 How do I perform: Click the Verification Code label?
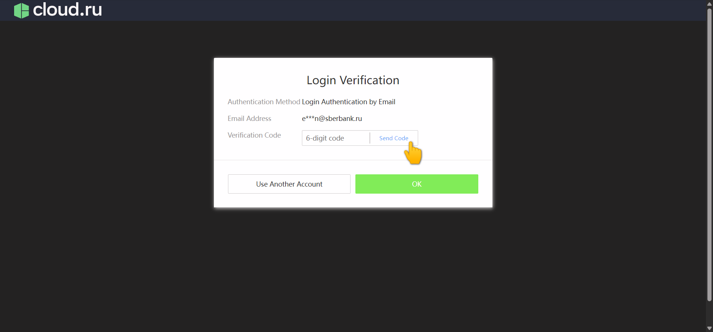254,135
